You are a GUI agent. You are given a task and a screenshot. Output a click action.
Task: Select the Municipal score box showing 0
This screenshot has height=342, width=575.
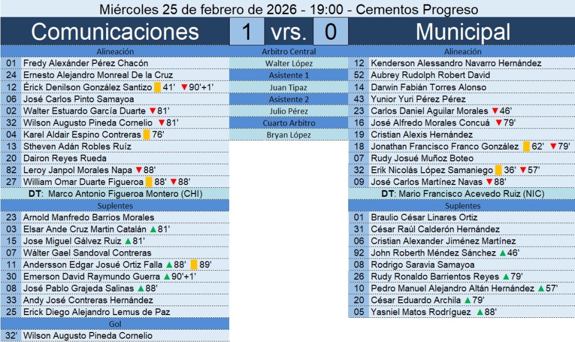tap(330, 31)
